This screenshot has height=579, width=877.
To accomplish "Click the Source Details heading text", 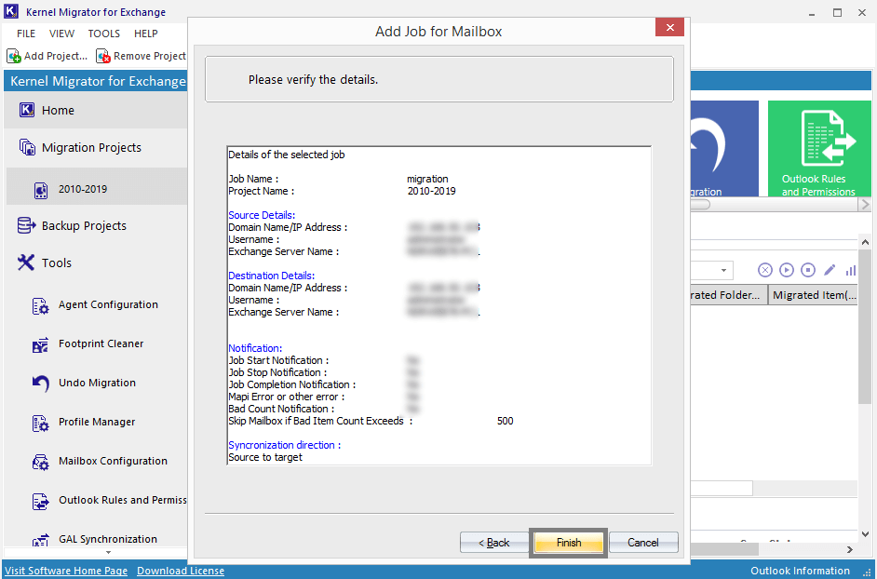I will (x=262, y=215).
